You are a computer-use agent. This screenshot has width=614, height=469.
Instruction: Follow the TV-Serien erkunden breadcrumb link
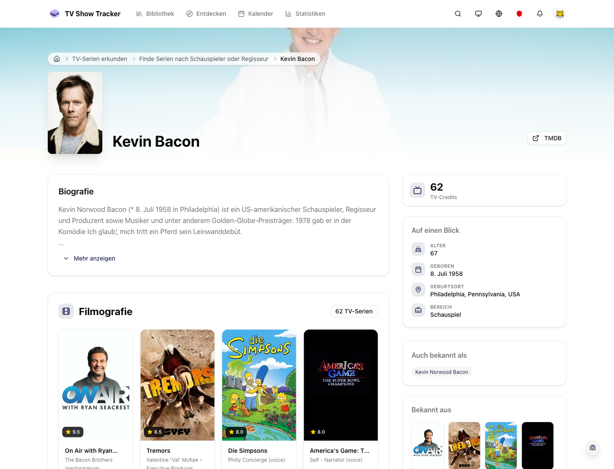click(x=99, y=59)
